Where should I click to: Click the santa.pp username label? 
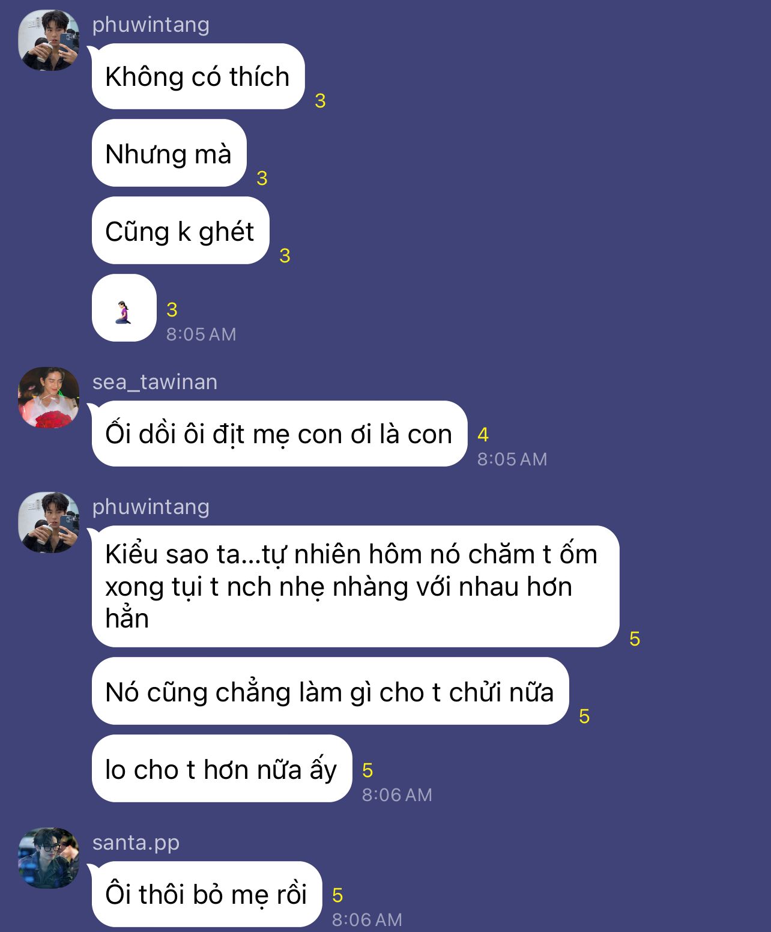[x=136, y=843]
